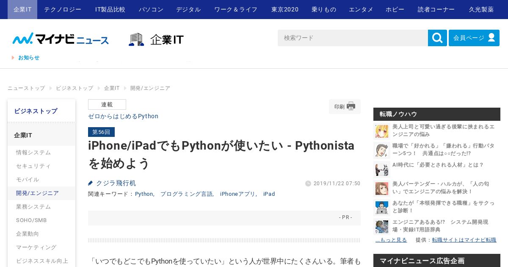Click the …もっと見る link
This screenshot has height=267, width=508.
[391, 240]
